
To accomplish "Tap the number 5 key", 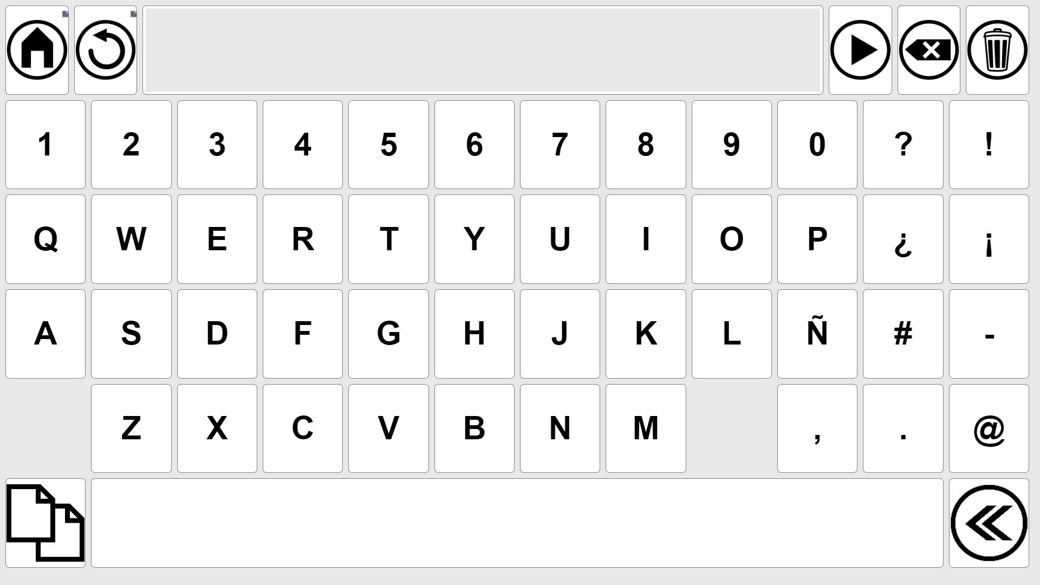I will coord(388,145).
